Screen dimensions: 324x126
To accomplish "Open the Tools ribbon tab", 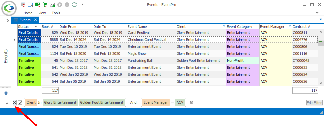I will (56, 13).
